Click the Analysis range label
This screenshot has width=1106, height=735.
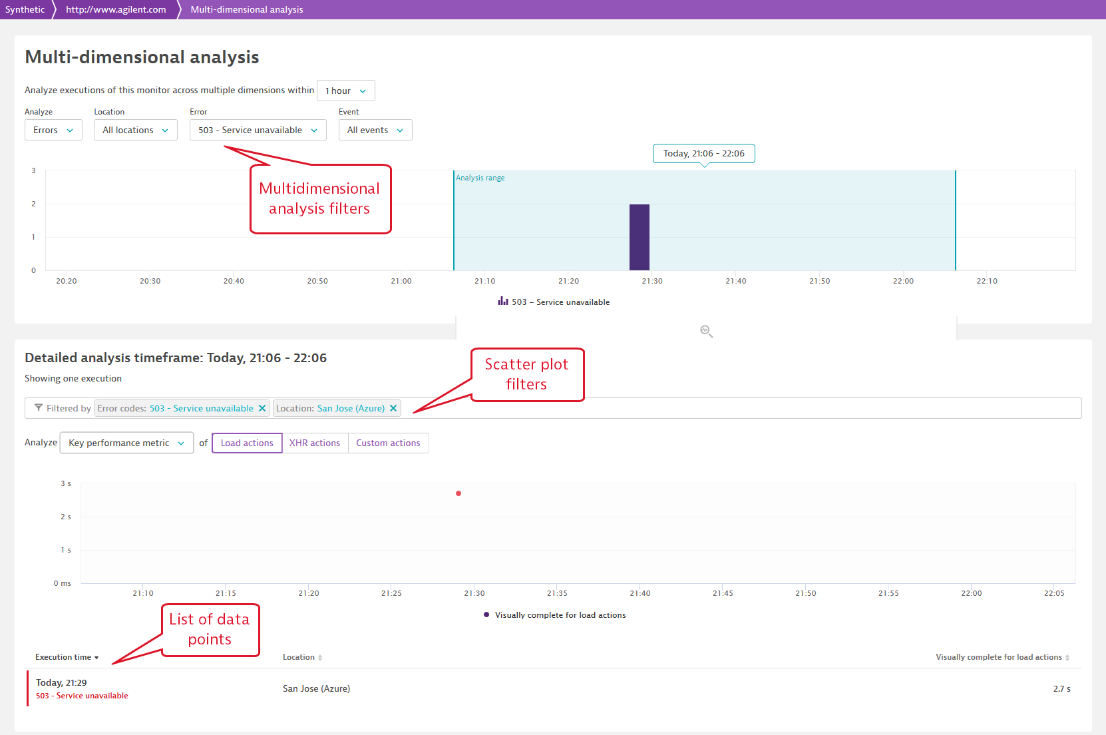[480, 178]
